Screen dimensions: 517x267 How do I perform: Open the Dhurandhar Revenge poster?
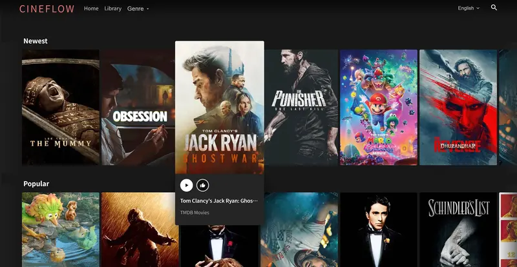[458, 107]
